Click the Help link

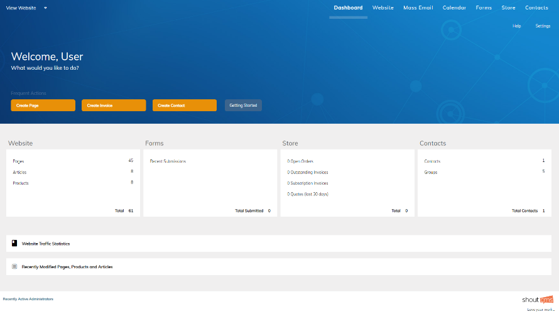(x=516, y=26)
